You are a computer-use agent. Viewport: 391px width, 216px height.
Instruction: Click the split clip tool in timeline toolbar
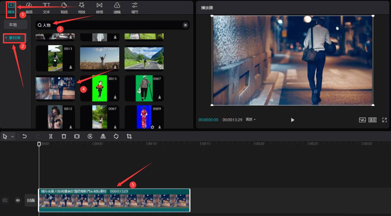[50, 136]
